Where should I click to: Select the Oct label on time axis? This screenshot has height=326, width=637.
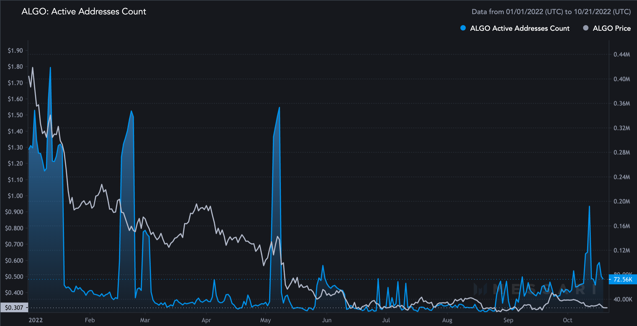[x=567, y=320]
